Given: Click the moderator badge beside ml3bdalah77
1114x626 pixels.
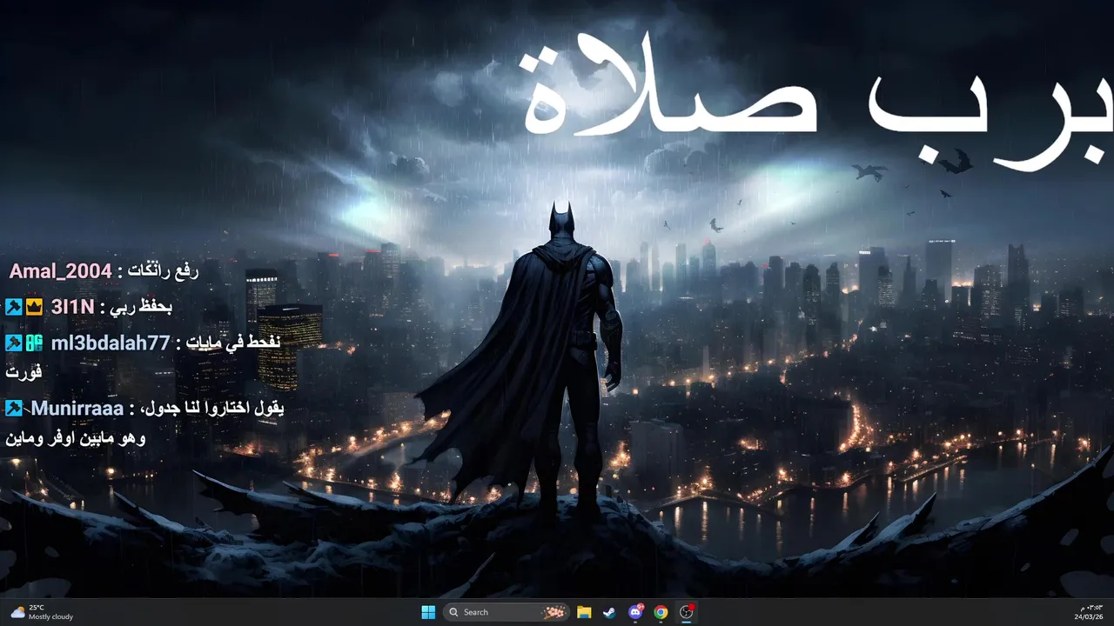Looking at the screenshot, I should click(x=13, y=343).
